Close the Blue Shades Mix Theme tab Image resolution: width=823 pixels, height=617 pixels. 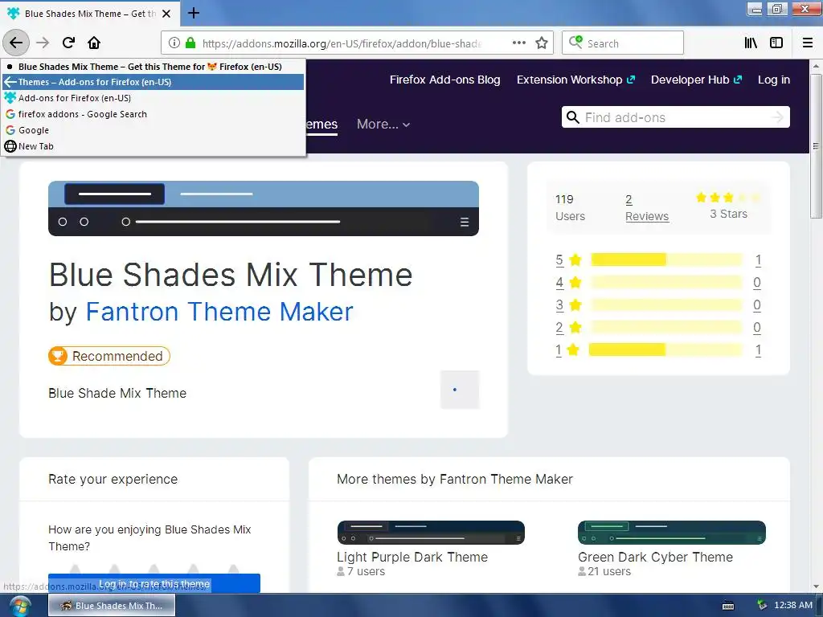pyautogui.click(x=166, y=14)
